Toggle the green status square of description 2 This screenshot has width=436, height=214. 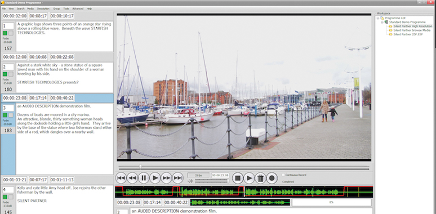pyautogui.click(x=5, y=74)
